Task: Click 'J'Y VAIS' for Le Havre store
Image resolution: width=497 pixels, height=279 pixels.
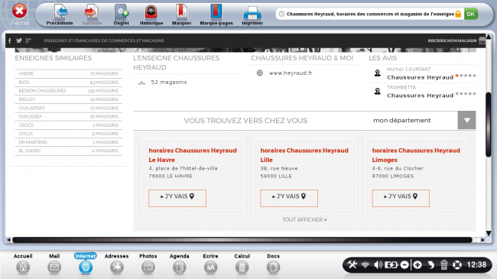Action: pyautogui.click(x=177, y=198)
